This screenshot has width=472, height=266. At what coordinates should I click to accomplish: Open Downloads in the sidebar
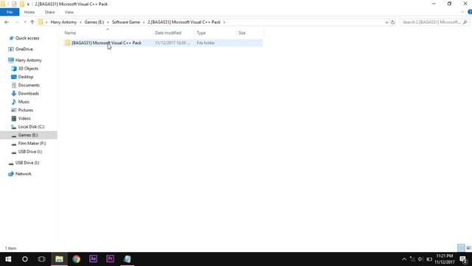28,94
